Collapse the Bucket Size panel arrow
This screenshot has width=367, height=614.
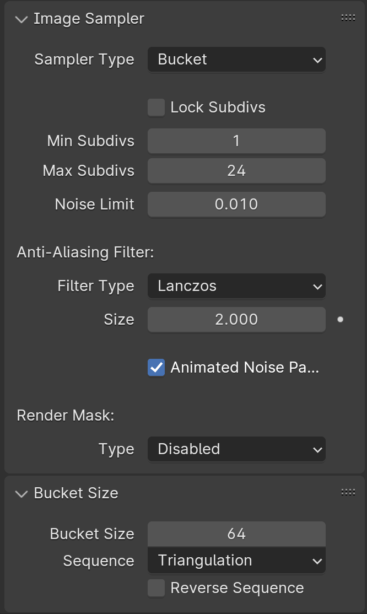(x=21, y=493)
